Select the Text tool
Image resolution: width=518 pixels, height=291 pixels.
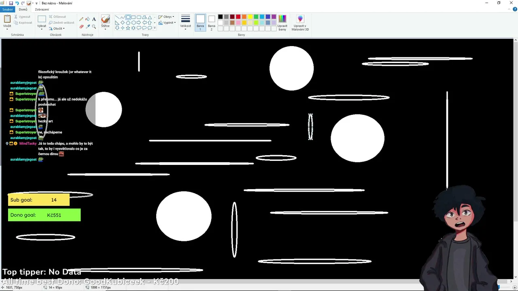click(94, 19)
